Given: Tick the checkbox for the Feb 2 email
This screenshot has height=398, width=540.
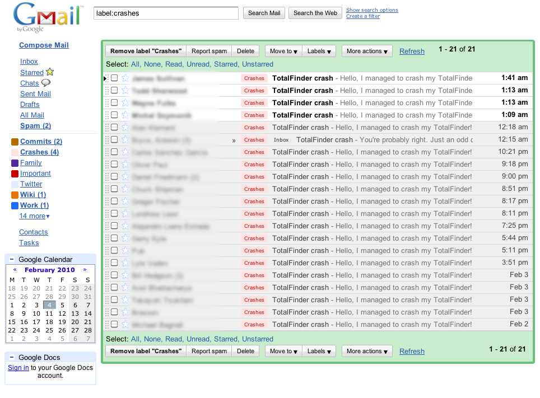Looking at the screenshot, I should (114, 325).
